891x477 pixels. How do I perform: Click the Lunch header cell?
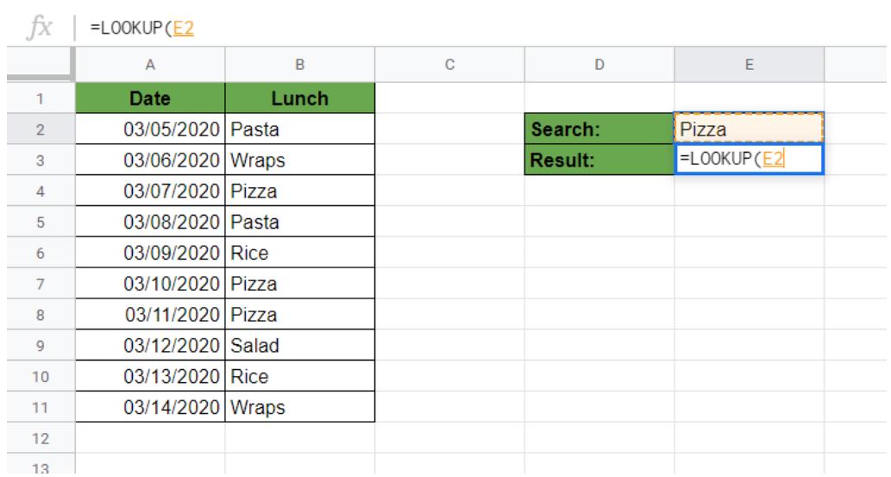click(x=299, y=100)
